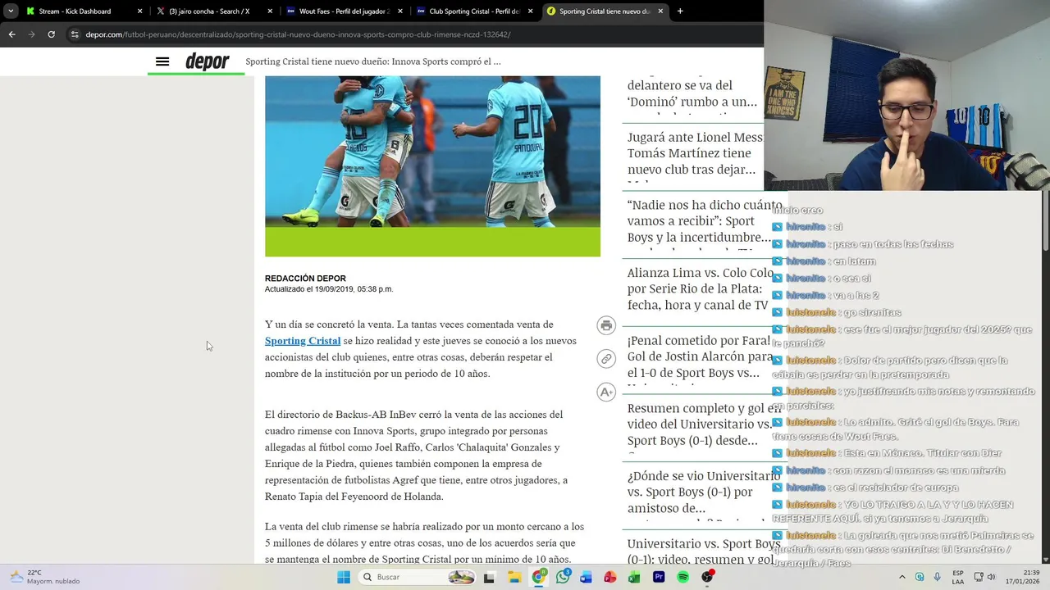Switch to Wout Faes profile tab
Viewport: 1050px width, 590px height.
tap(344, 11)
